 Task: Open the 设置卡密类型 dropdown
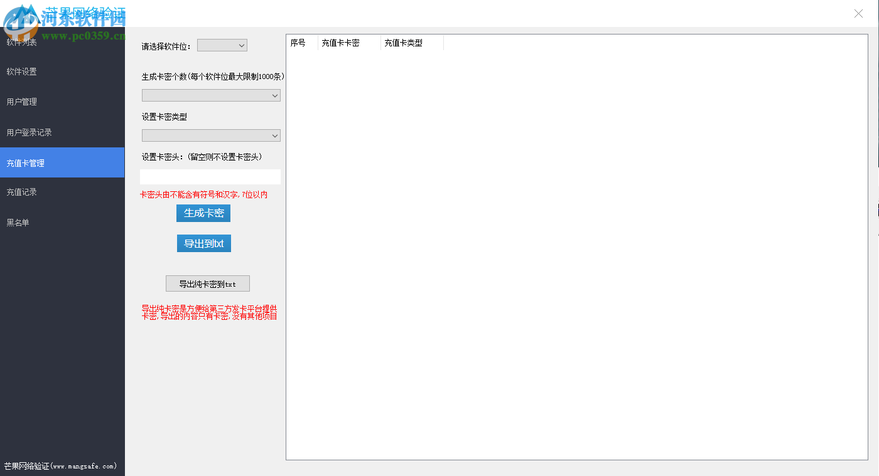click(211, 135)
